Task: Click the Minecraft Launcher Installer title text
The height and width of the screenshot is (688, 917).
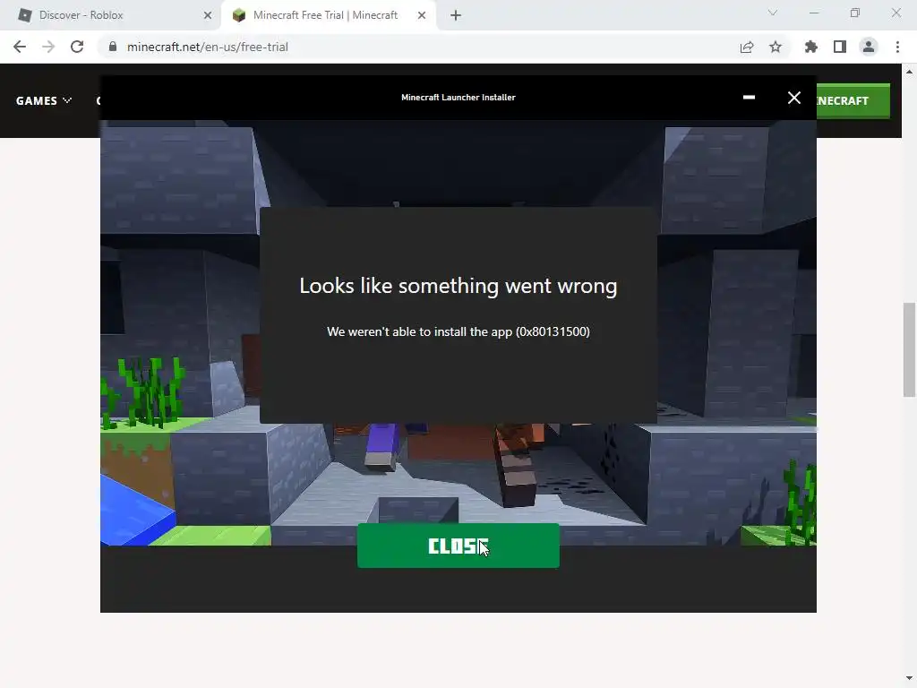Action: (x=458, y=97)
